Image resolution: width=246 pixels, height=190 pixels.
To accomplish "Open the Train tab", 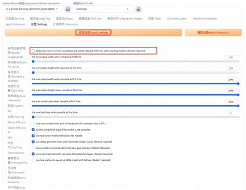I will (154, 19).
